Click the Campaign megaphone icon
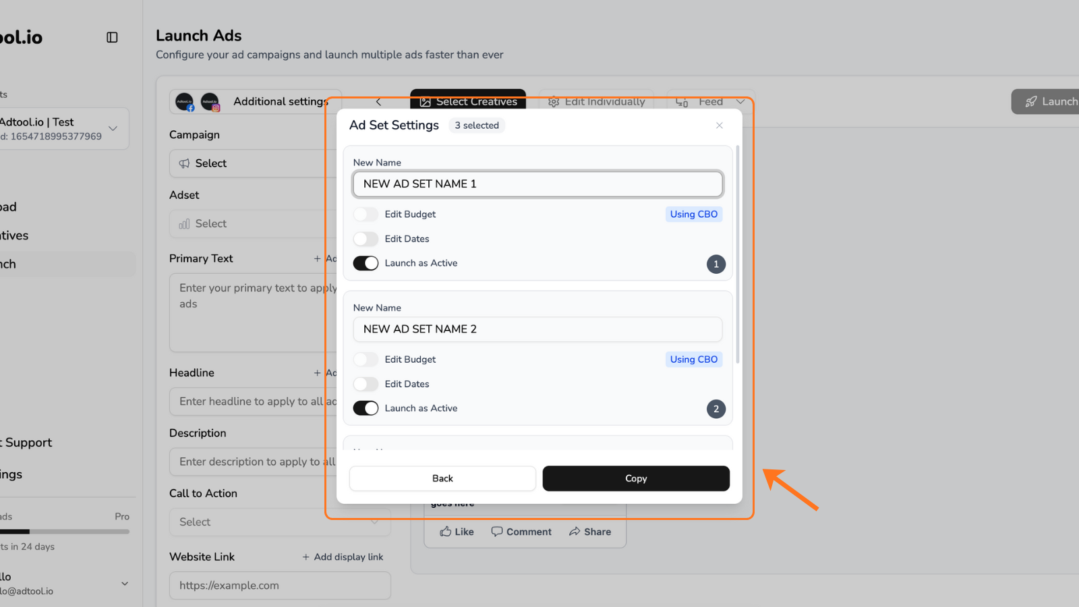1079x607 pixels. coord(183,163)
